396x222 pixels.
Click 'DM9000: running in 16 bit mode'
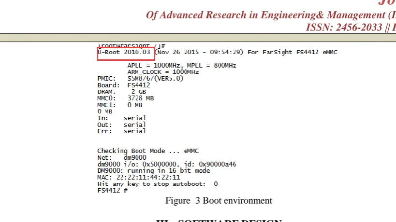click(x=154, y=171)
